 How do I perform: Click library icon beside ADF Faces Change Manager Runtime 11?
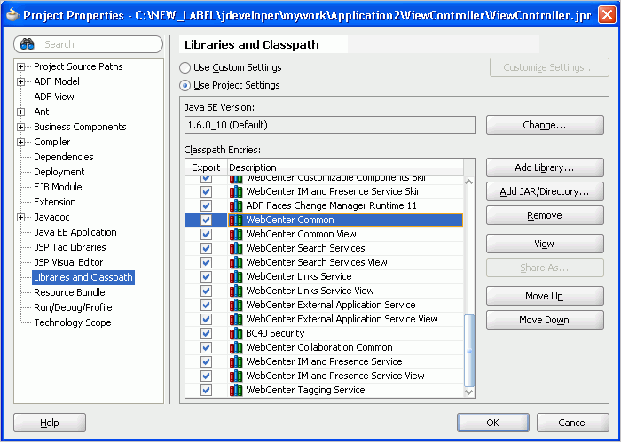(236, 205)
